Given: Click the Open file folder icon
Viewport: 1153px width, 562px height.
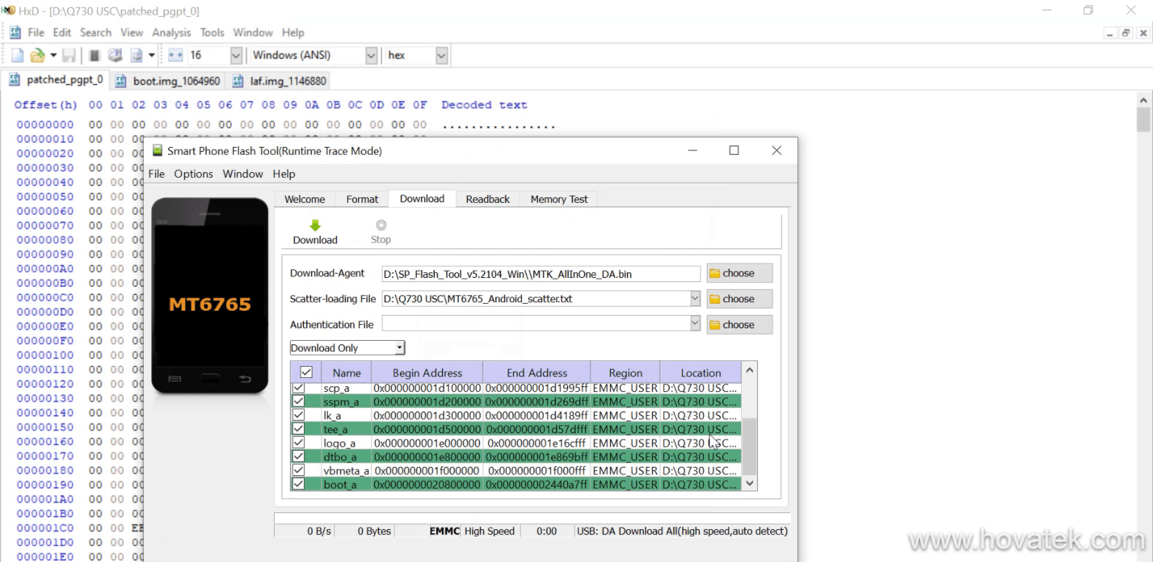Looking at the screenshot, I should click(x=37, y=55).
